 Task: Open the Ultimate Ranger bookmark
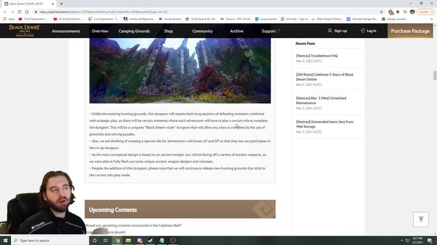362,19
